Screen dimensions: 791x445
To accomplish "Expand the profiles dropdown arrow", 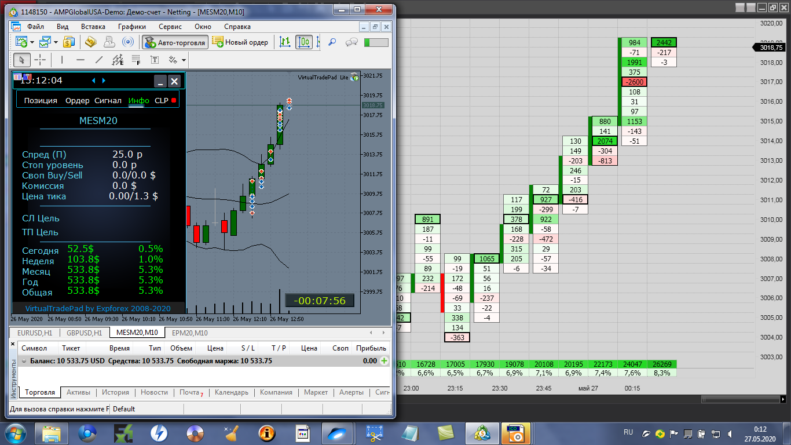I will (x=56, y=42).
